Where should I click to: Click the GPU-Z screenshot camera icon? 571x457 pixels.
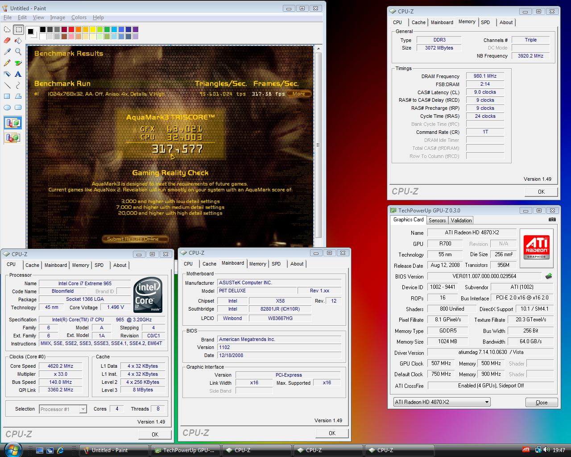(x=552, y=220)
